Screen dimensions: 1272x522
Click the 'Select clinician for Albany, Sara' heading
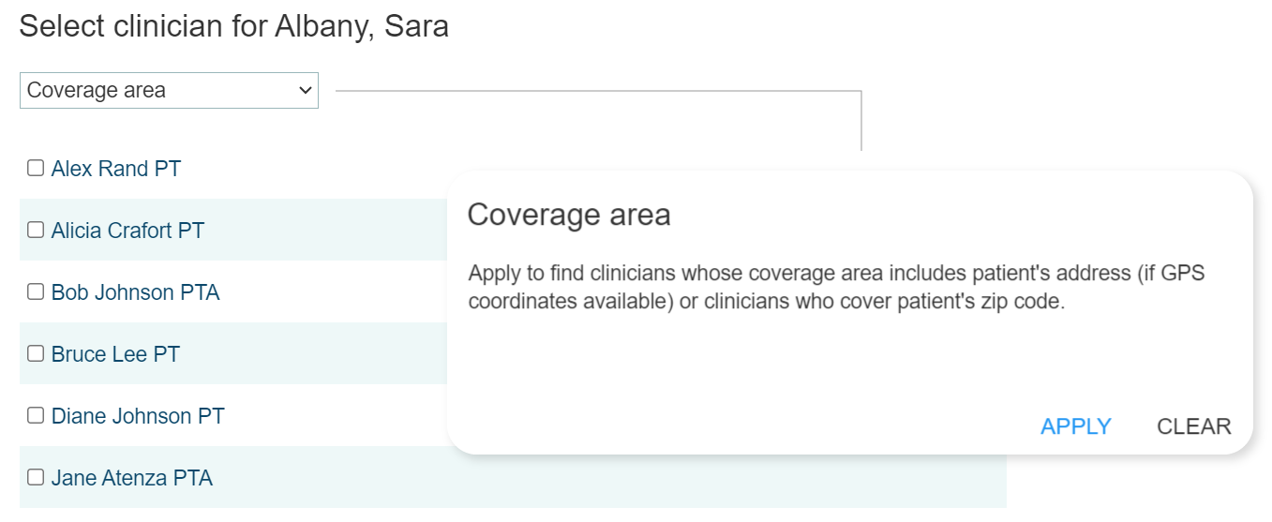click(233, 26)
